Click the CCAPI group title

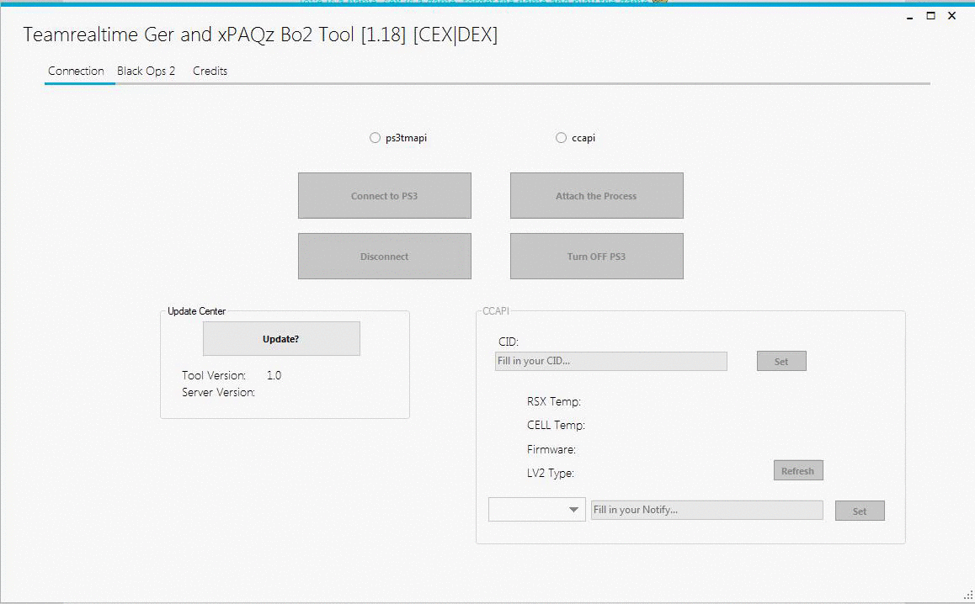pos(496,310)
